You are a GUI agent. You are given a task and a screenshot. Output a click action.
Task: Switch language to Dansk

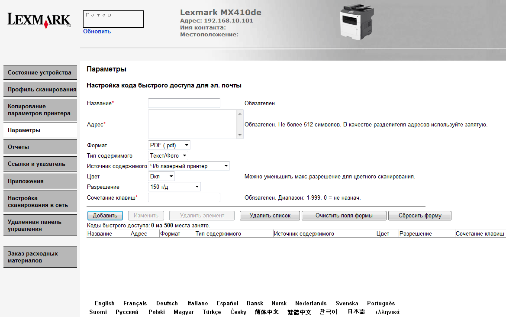pyautogui.click(x=255, y=303)
